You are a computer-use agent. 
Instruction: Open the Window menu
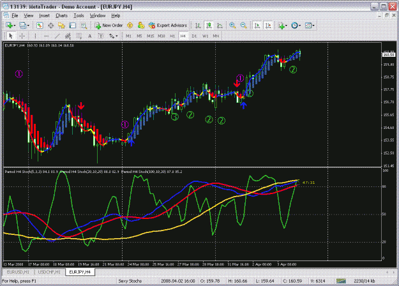click(98, 15)
